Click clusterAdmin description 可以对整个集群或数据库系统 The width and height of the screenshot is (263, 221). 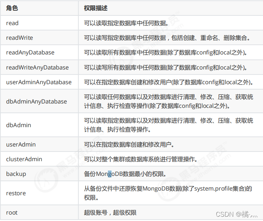pos(141,159)
